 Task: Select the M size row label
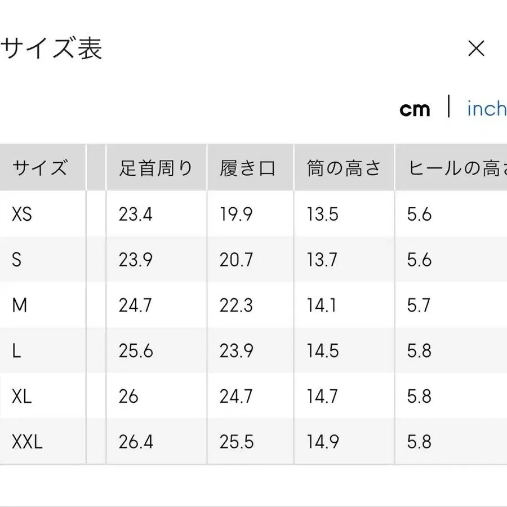point(19,305)
